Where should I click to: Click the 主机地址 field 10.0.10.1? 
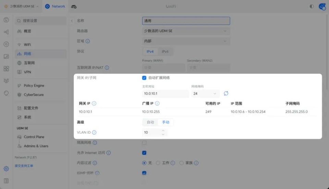(x=166, y=94)
